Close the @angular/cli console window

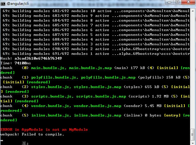[188, 2]
